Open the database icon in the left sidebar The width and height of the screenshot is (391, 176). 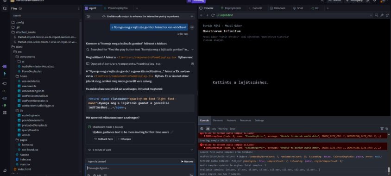point(5,98)
